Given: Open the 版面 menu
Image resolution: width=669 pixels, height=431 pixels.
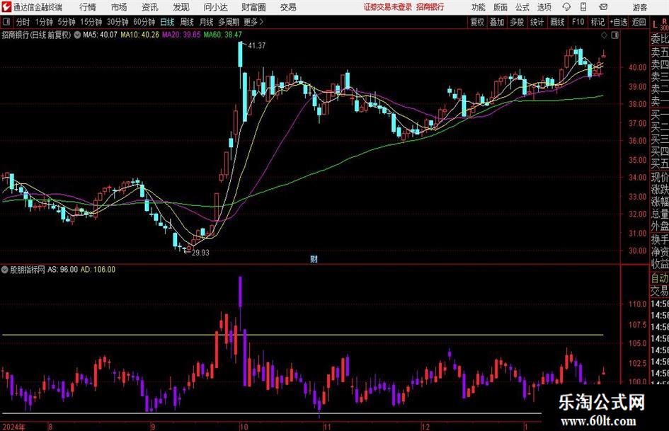Looking at the screenshot, I should point(501,7).
